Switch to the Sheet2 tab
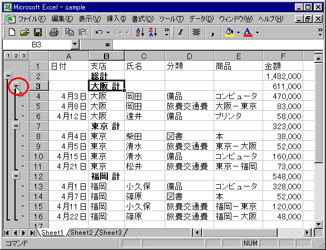The height and width of the screenshot is (250, 326). pos(81,233)
